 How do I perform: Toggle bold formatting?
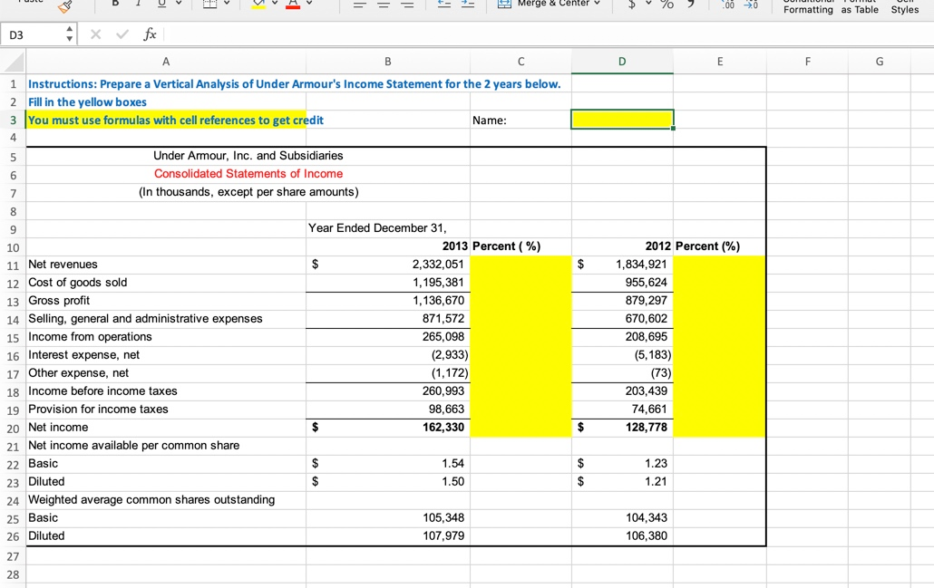[x=114, y=5]
